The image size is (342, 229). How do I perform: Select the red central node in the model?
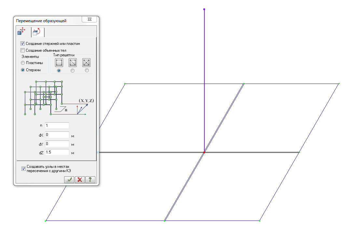pos(204,152)
